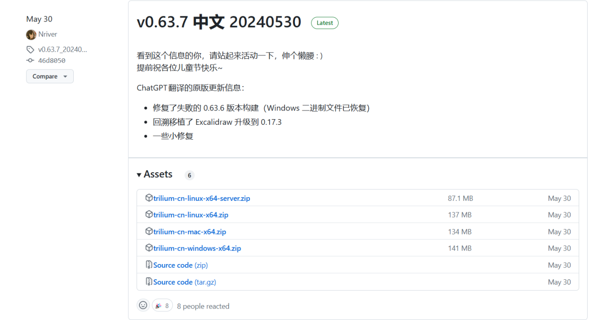Click the Latest release badge
The width and height of the screenshot is (613, 320).
tap(325, 22)
